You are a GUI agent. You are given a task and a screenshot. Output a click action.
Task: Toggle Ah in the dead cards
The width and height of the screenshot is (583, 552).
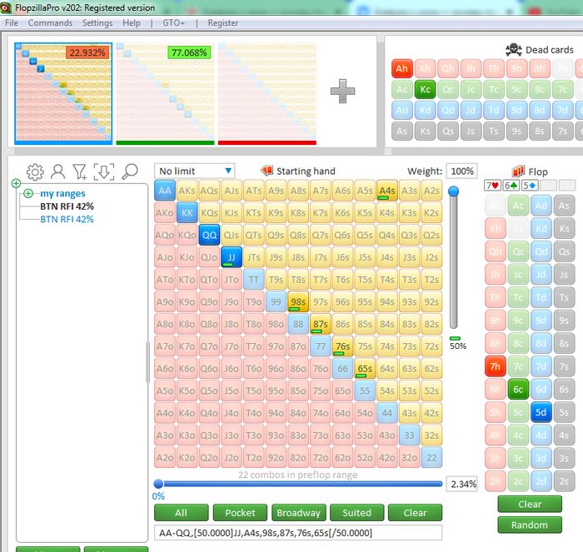click(402, 68)
